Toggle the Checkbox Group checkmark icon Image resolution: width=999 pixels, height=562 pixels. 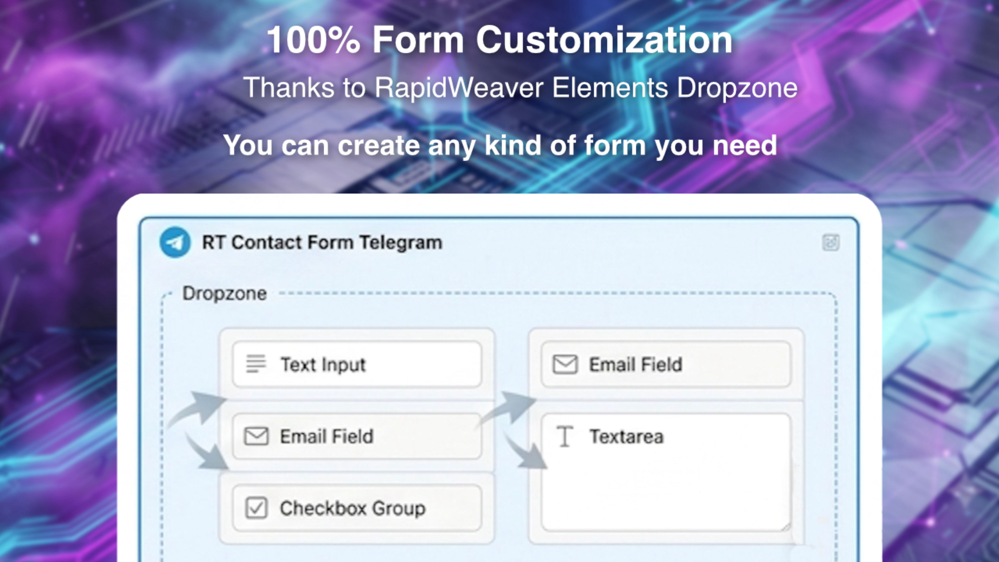[256, 508]
